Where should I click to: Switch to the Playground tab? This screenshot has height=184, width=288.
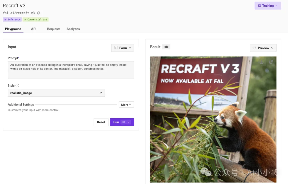(x=13, y=29)
